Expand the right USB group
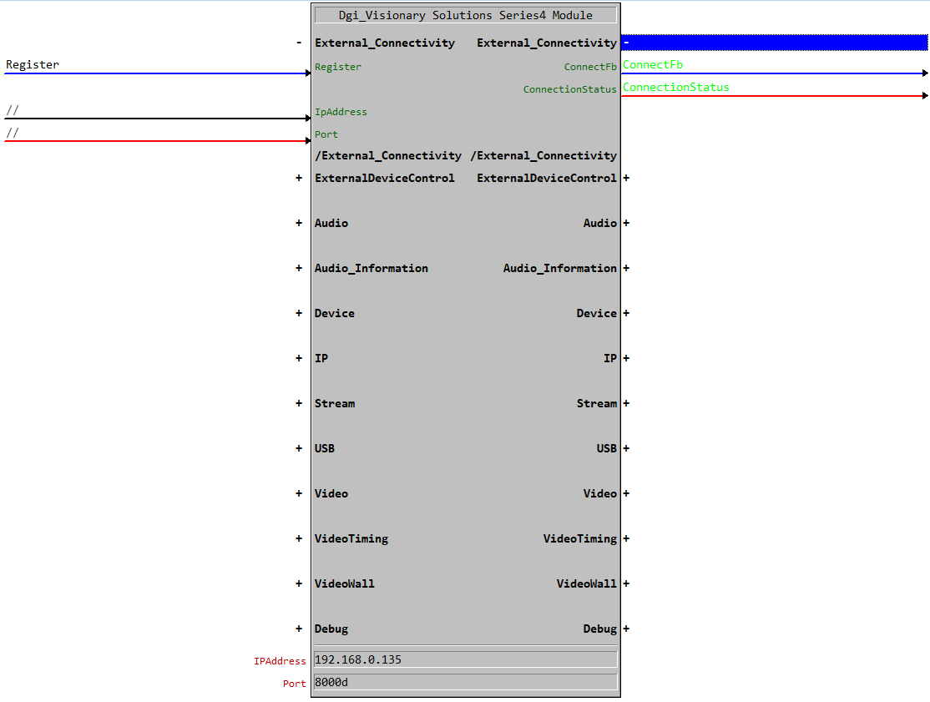Viewport: 930px width, 702px height. tap(626, 448)
